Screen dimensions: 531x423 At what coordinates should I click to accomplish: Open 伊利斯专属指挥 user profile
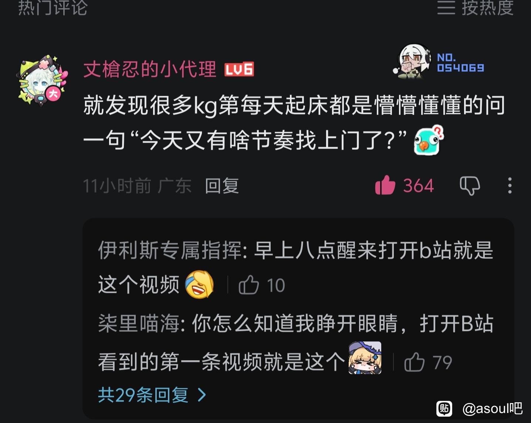pyautogui.click(x=170, y=250)
